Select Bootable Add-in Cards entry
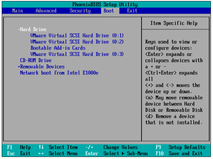This screenshot has height=159, width=213. (x=58, y=48)
